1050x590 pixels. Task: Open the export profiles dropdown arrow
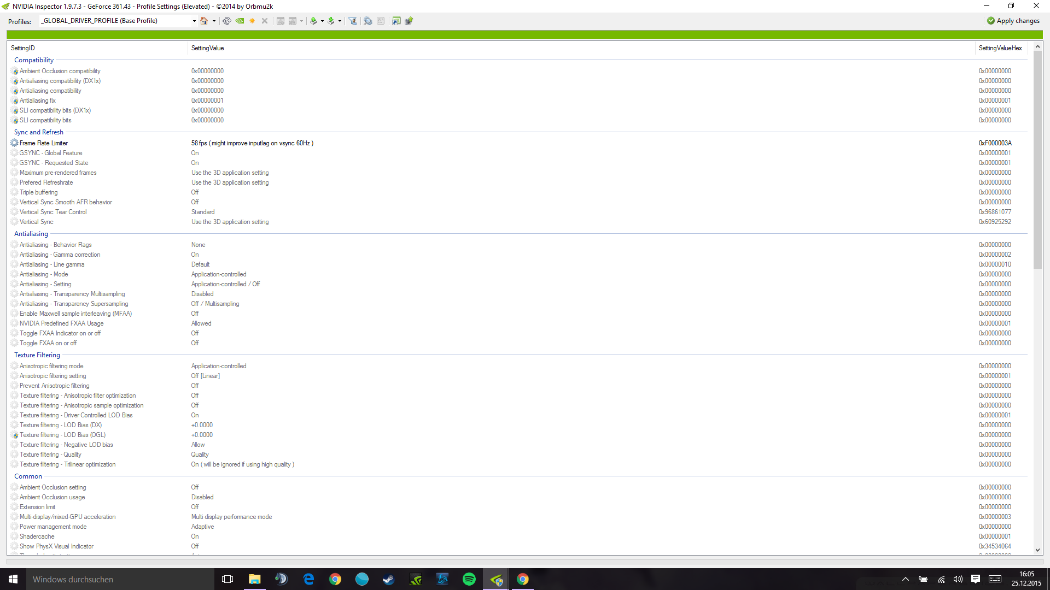[x=322, y=21]
